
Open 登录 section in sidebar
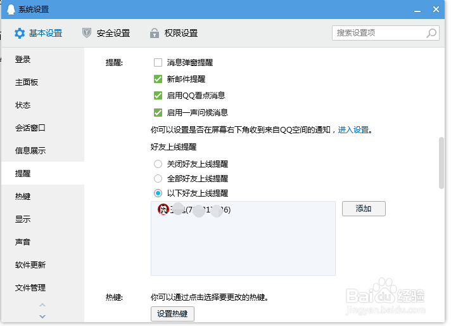point(43,60)
